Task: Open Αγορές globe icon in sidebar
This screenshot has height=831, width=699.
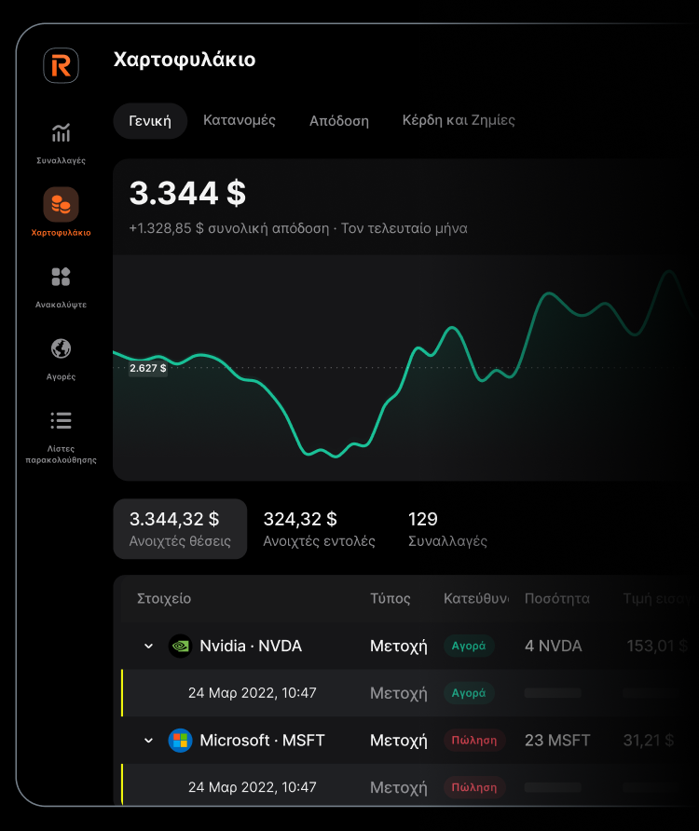Action: 61,349
